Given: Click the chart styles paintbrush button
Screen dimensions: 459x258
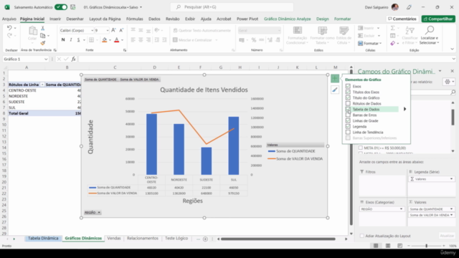Looking at the screenshot, I should pos(335,90).
